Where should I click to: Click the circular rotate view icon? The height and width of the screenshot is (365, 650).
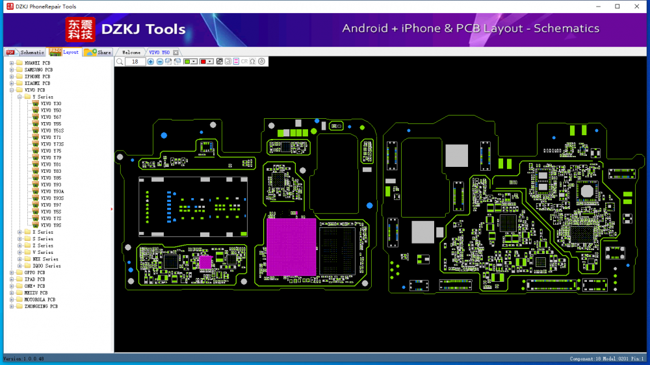(261, 62)
